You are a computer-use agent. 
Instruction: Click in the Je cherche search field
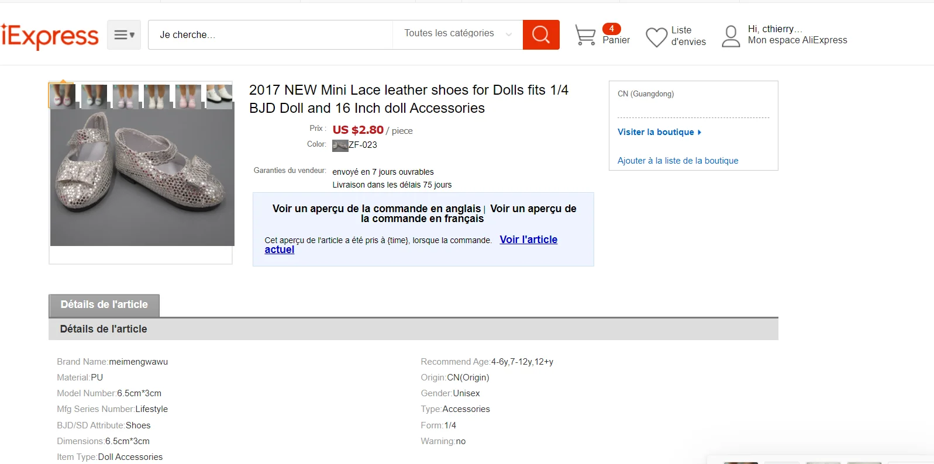pyautogui.click(x=270, y=34)
